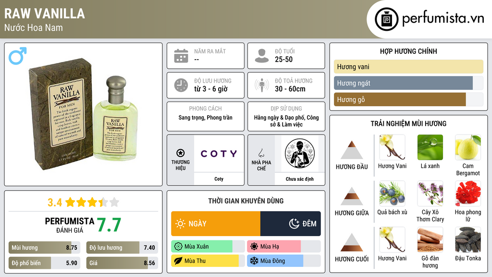Click the Độ phổ biến 5.90 rating bar
Image resolution: width=492 pixels, height=277 pixels.
coord(44,263)
